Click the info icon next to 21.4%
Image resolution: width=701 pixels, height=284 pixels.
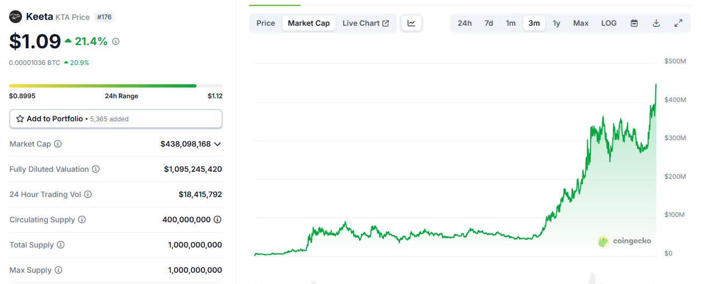115,41
